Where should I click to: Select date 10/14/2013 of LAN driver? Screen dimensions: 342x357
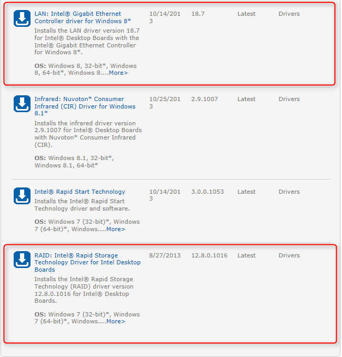[165, 17]
